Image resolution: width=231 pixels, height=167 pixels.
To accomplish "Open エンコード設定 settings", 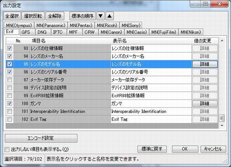I will [41, 138].
